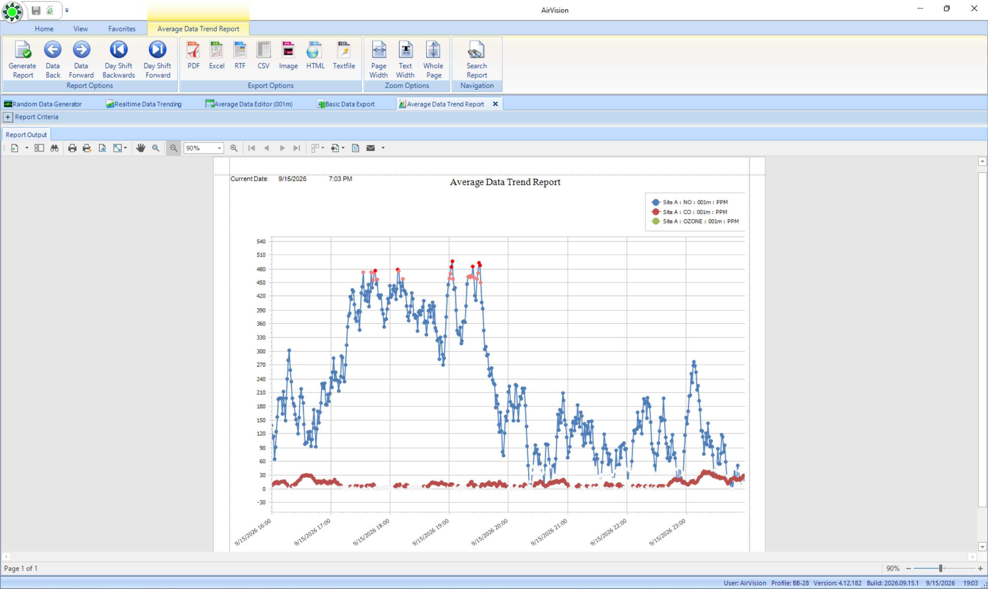Open the quick access toolbar customize dropdown
Screen dimensions: 988x589
[x=67, y=11]
